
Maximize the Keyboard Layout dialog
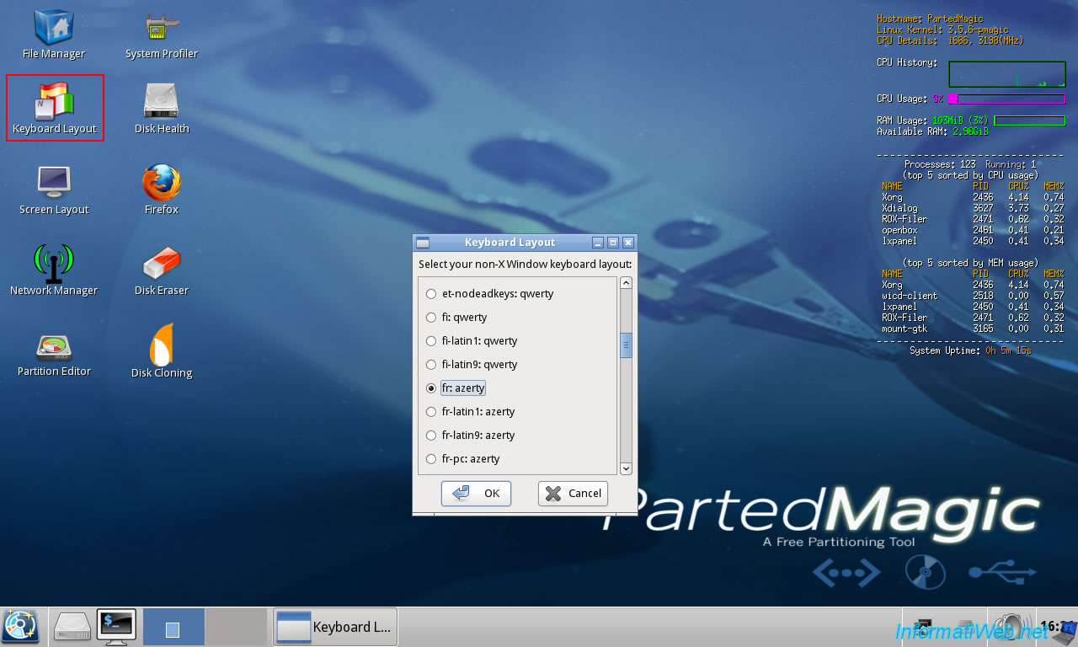coord(613,243)
